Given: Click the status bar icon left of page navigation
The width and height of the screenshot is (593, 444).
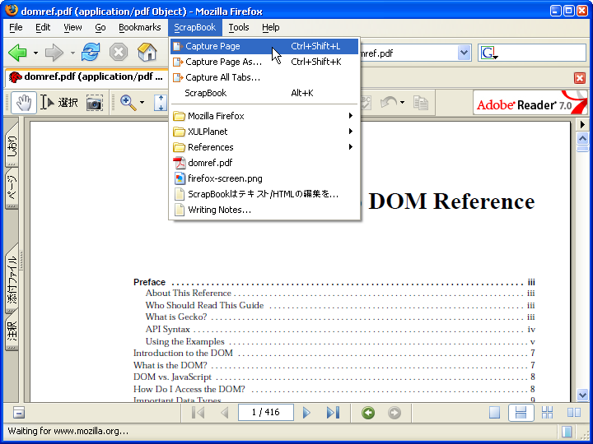Looking at the screenshot, I should tap(18, 413).
